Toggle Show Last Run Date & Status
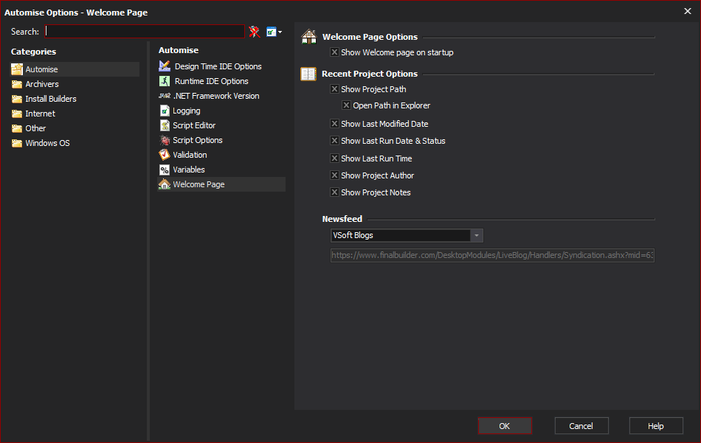This screenshot has width=701, height=443. click(334, 140)
